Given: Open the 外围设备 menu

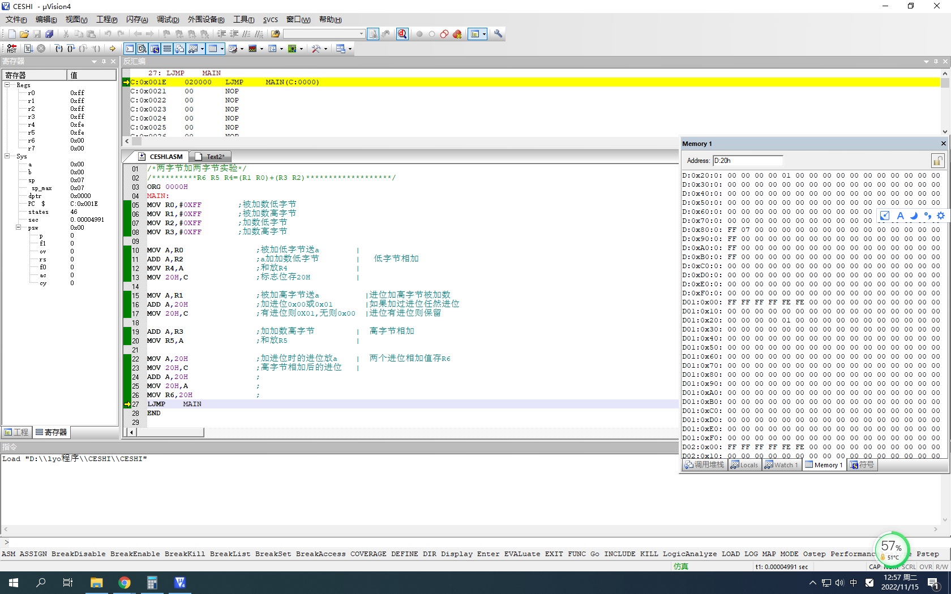Looking at the screenshot, I should (206, 20).
